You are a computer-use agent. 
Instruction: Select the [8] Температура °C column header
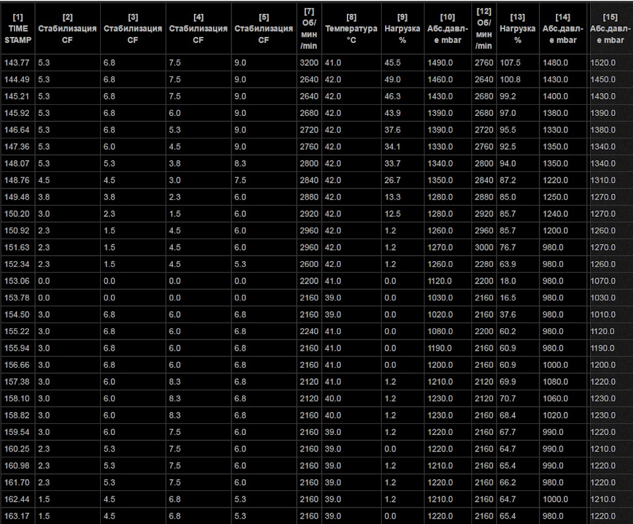click(x=351, y=28)
